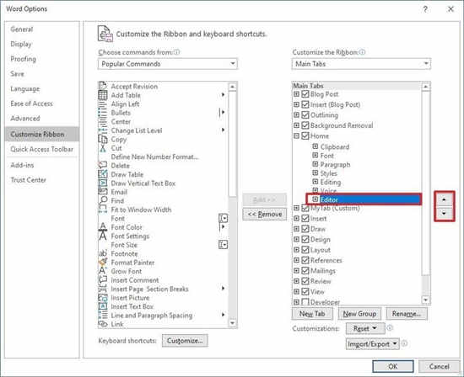Click the Find magnifier icon
464x377 pixels.
[x=103, y=201]
